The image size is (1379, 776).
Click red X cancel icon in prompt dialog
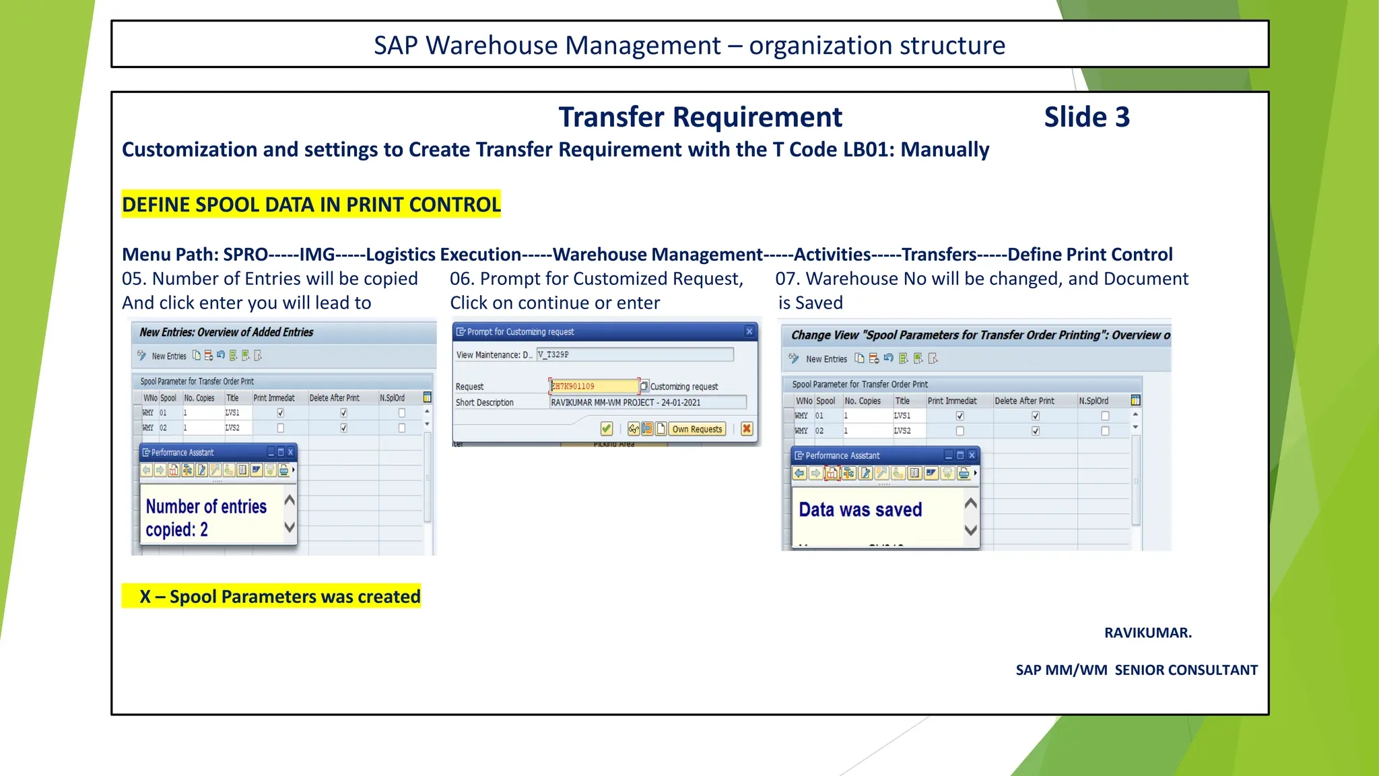pyautogui.click(x=747, y=428)
